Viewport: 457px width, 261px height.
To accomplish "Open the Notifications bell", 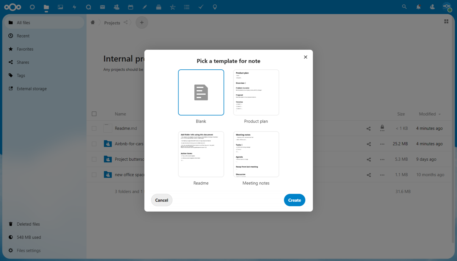I will coord(418,7).
